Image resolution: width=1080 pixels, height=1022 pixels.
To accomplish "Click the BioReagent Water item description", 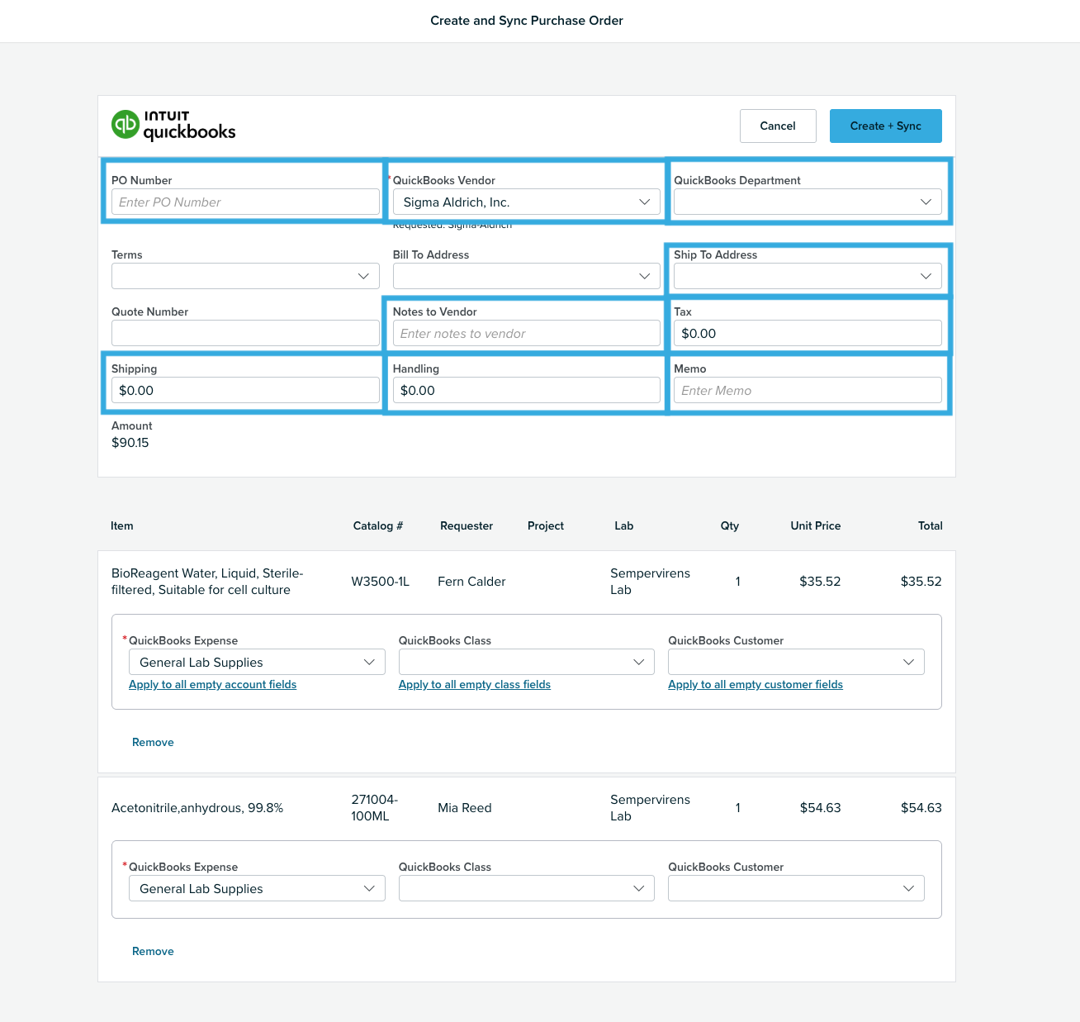I will [207, 582].
